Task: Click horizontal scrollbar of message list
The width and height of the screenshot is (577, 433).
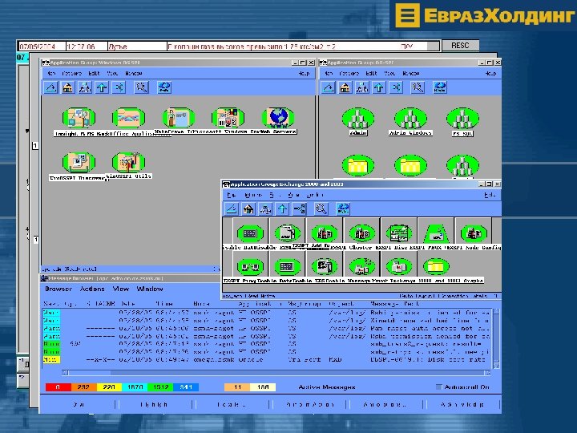Action: (x=276, y=373)
